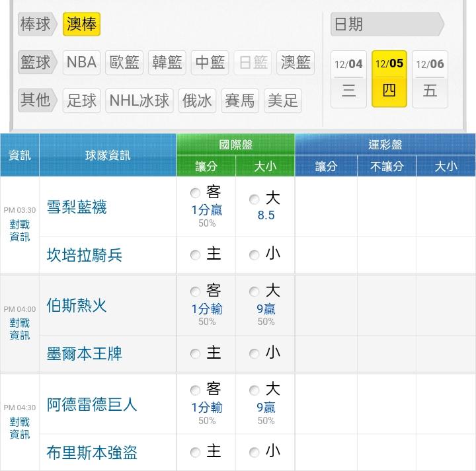This screenshot has width=476, height=471.
Task: Open 伯斯熱火 team info
Action: (x=77, y=306)
